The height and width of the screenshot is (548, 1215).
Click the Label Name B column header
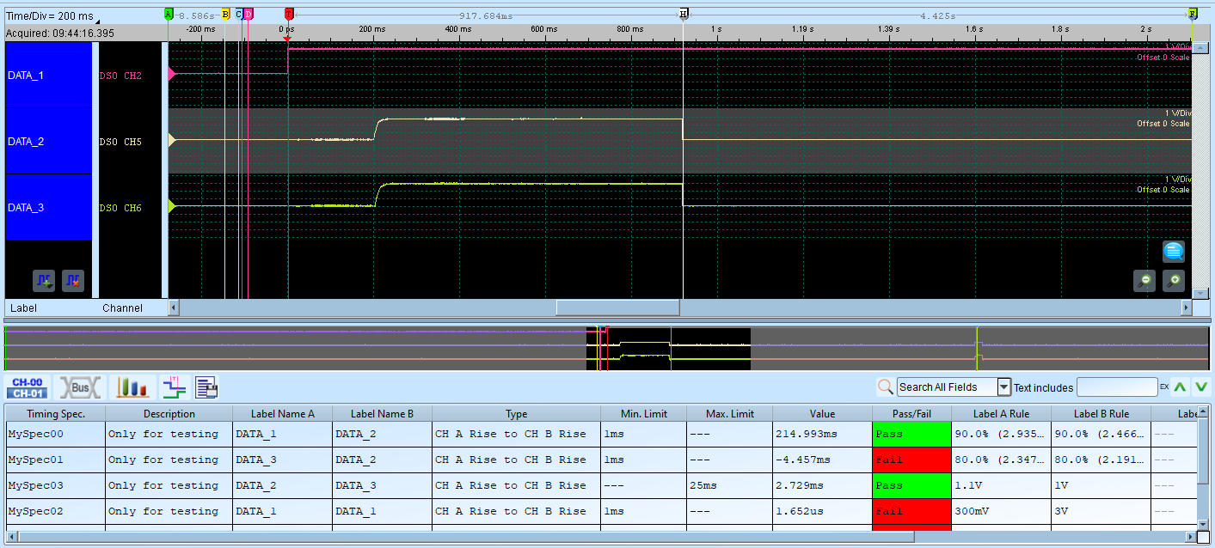point(382,413)
